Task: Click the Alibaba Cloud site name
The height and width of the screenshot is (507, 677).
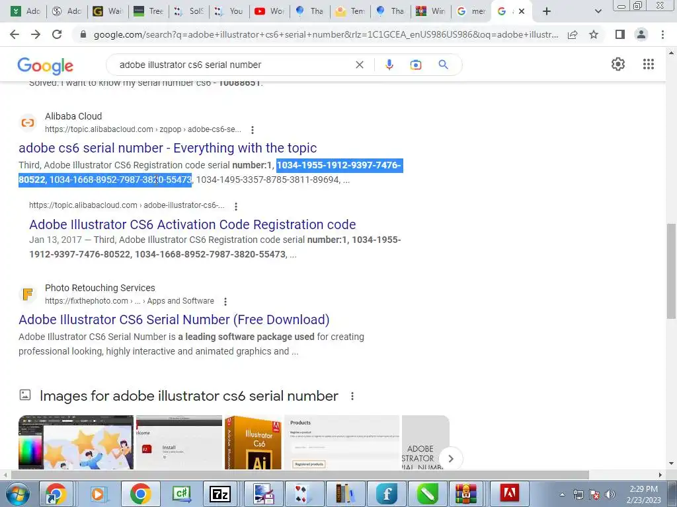Action: pyautogui.click(x=73, y=116)
